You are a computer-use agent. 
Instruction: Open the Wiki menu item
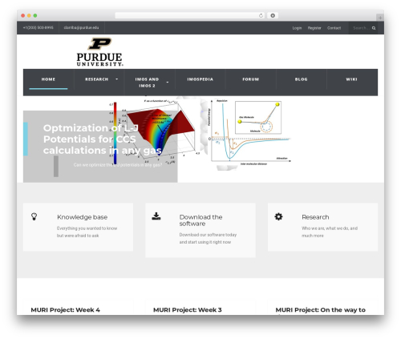[351, 79]
